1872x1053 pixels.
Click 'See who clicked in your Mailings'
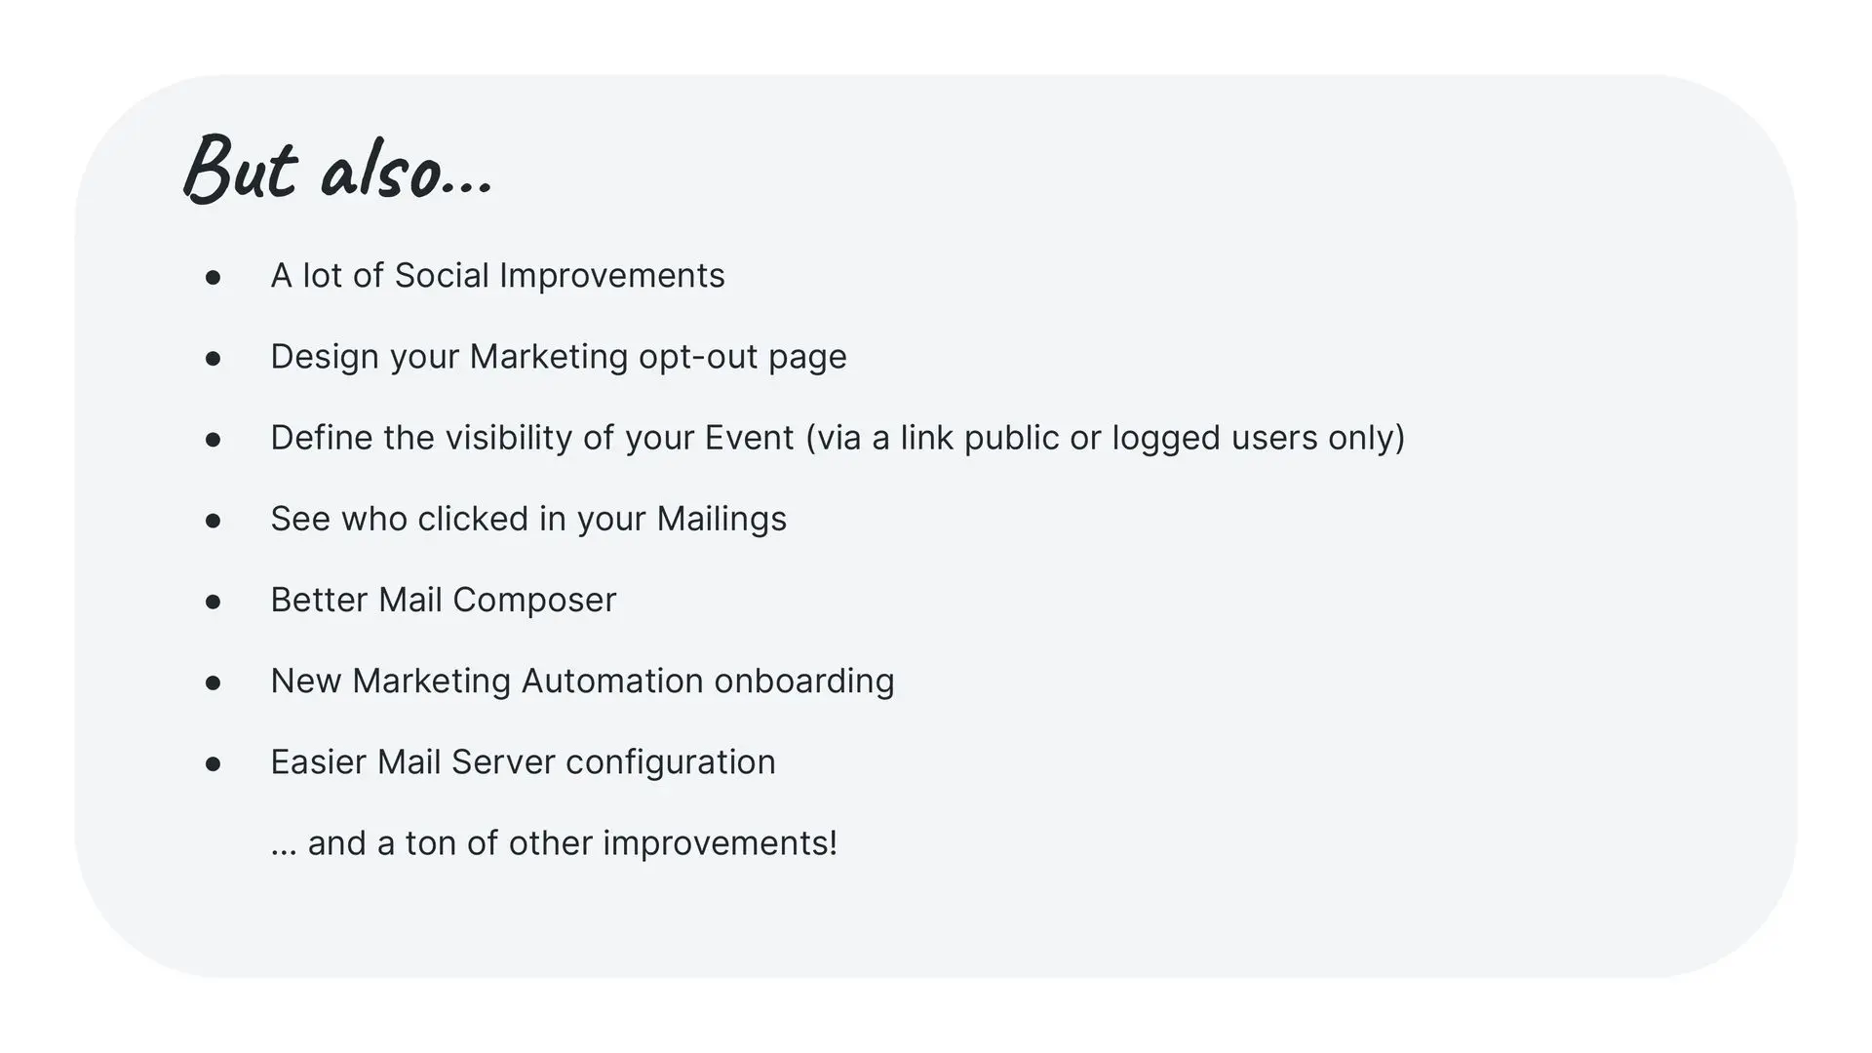tap(528, 519)
